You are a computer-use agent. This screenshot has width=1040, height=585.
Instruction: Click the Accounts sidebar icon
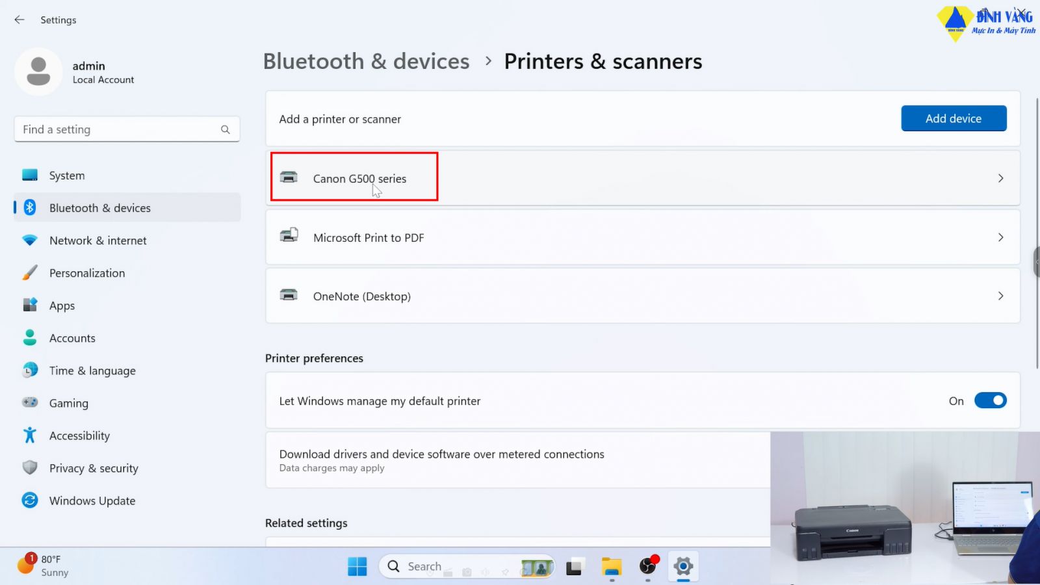[x=30, y=337]
